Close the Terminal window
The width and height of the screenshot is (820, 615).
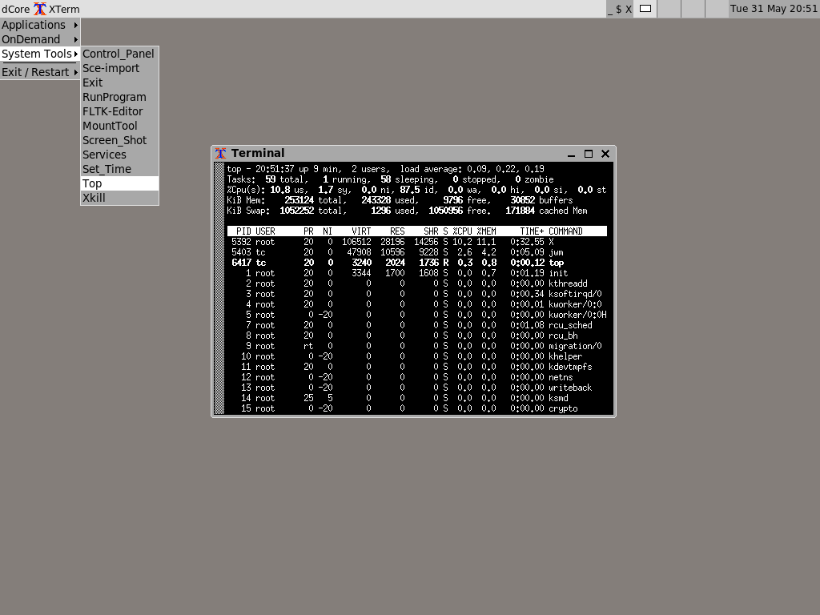(605, 154)
